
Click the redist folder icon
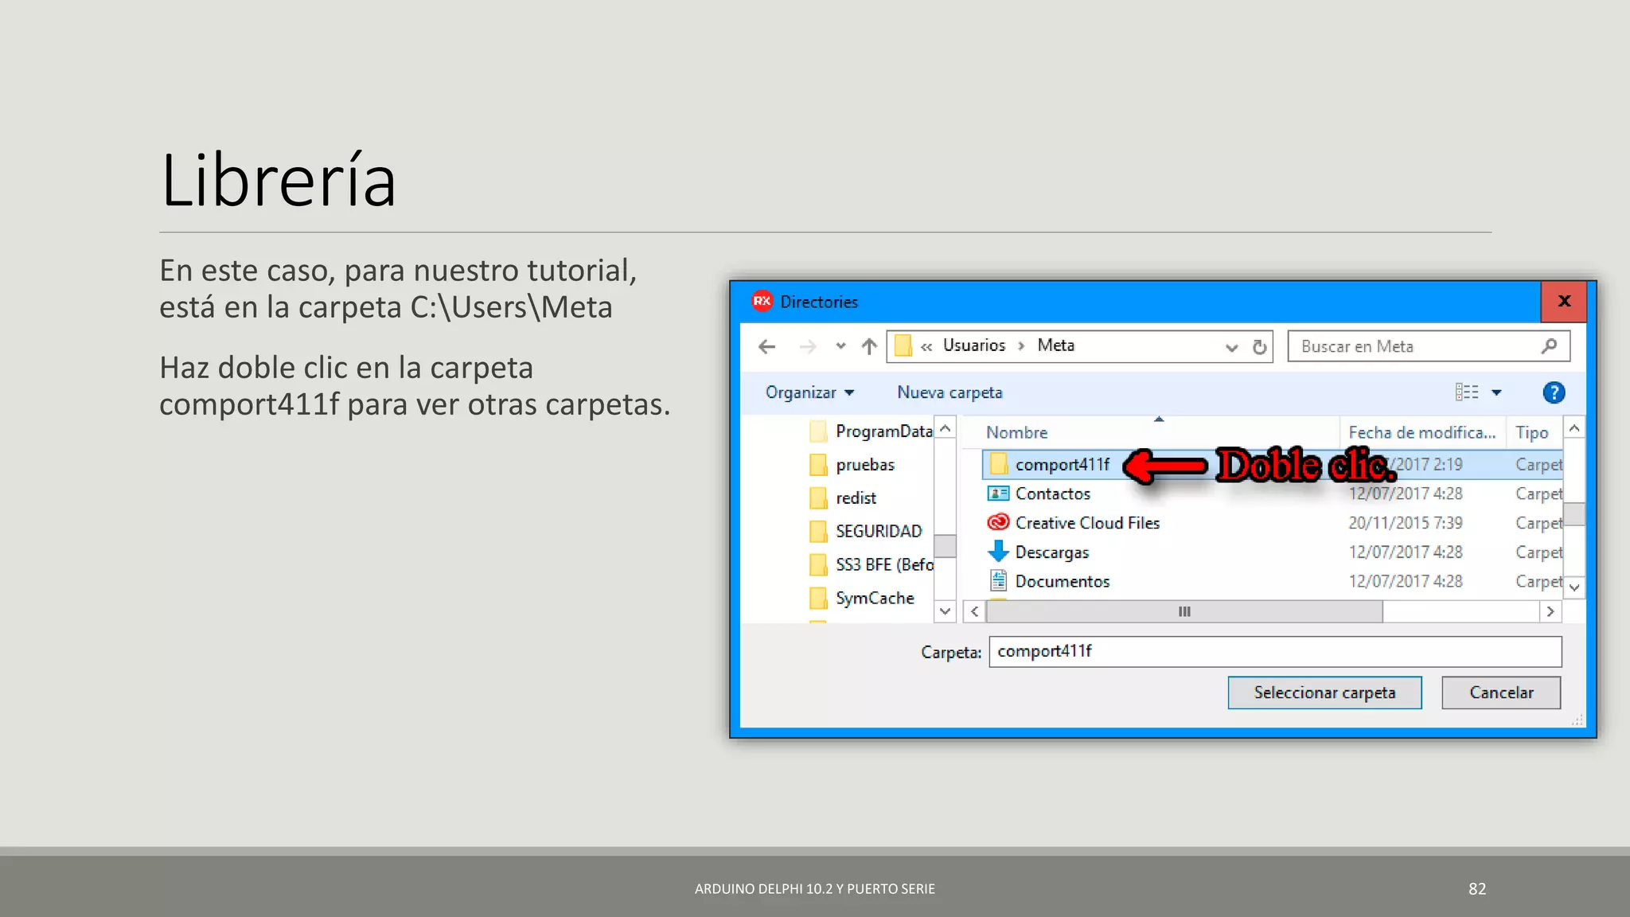[x=818, y=498]
